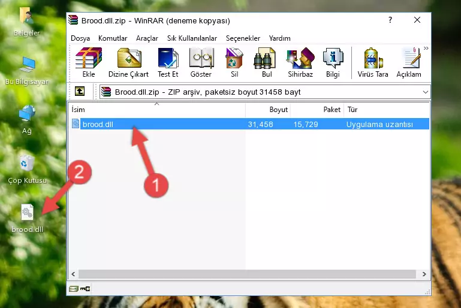
Task: Click the status bar key password icon
Action: (85, 289)
